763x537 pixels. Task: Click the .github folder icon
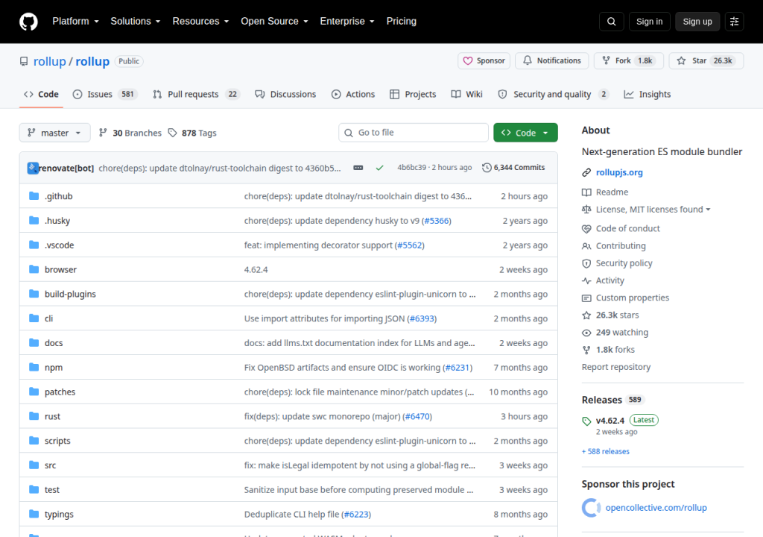(x=34, y=196)
